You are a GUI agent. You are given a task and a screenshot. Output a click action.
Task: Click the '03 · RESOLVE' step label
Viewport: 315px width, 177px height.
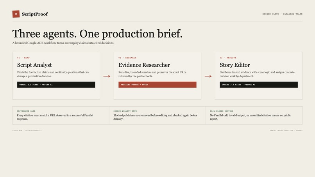[228, 58]
